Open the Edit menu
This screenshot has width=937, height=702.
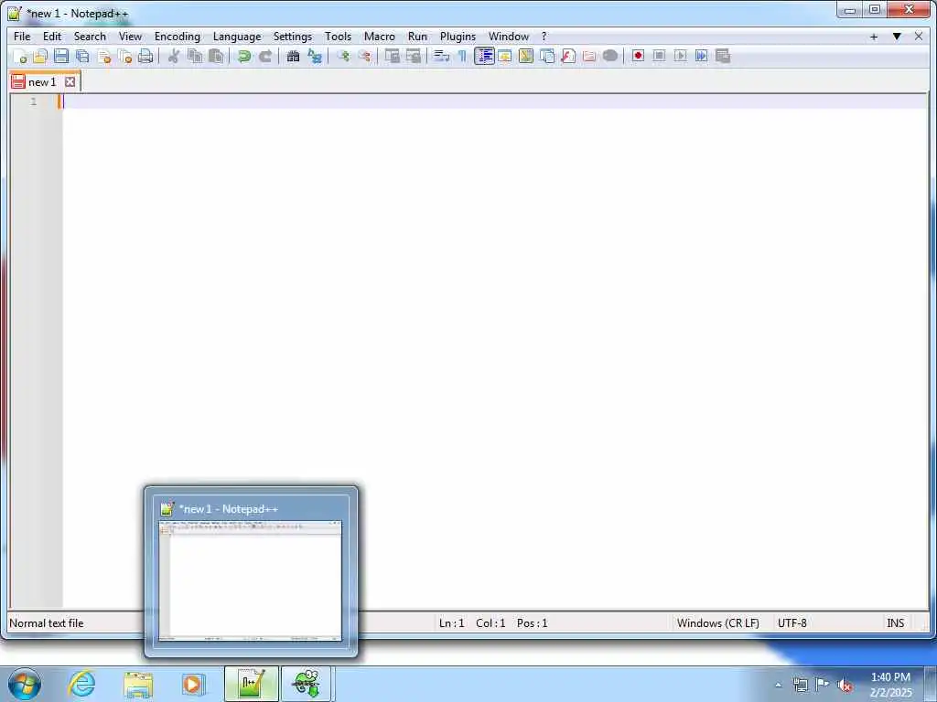tap(52, 37)
